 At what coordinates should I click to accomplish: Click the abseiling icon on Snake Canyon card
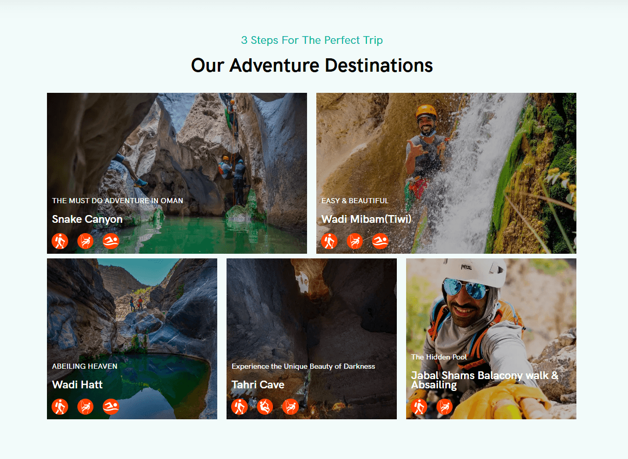click(x=86, y=241)
